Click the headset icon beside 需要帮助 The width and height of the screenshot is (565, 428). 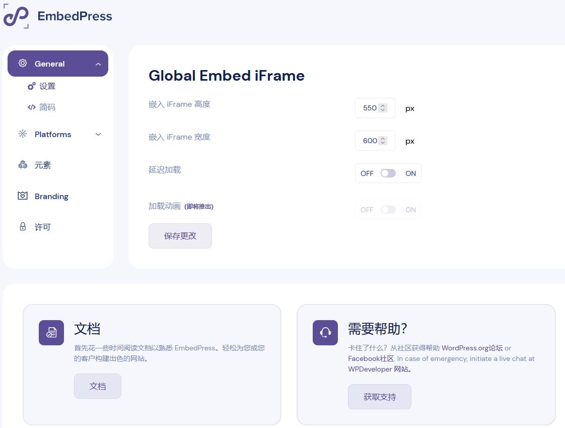325,333
